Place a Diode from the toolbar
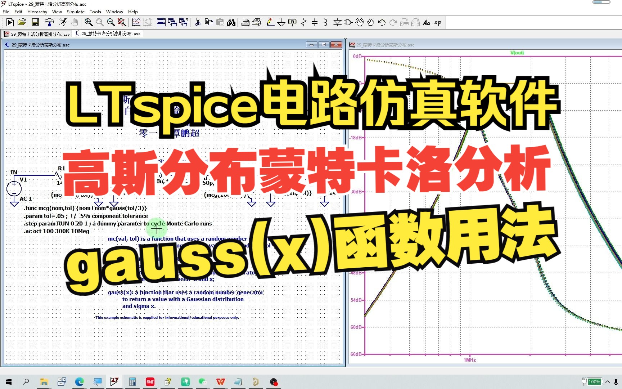The height and width of the screenshot is (389, 622). [x=337, y=22]
